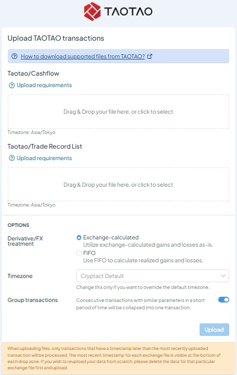Click the Taotao/Cashflow file drop zone
Image resolution: width=237 pixels, height=375 pixels.
[118, 112]
